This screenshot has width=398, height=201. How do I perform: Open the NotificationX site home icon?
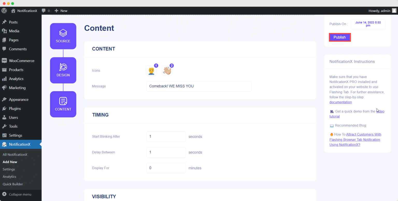(x=13, y=11)
